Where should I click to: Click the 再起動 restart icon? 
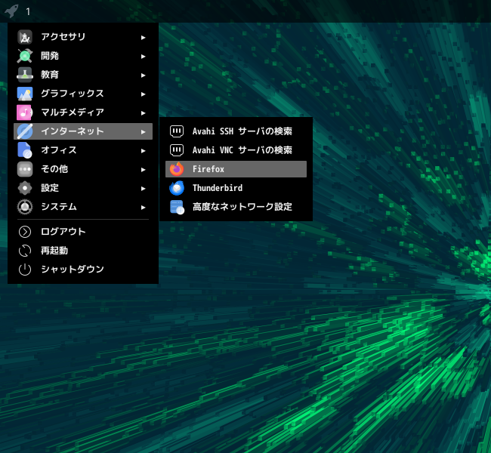[x=25, y=251]
